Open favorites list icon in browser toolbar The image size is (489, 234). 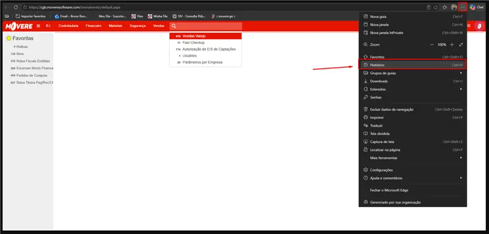coord(445,7)
